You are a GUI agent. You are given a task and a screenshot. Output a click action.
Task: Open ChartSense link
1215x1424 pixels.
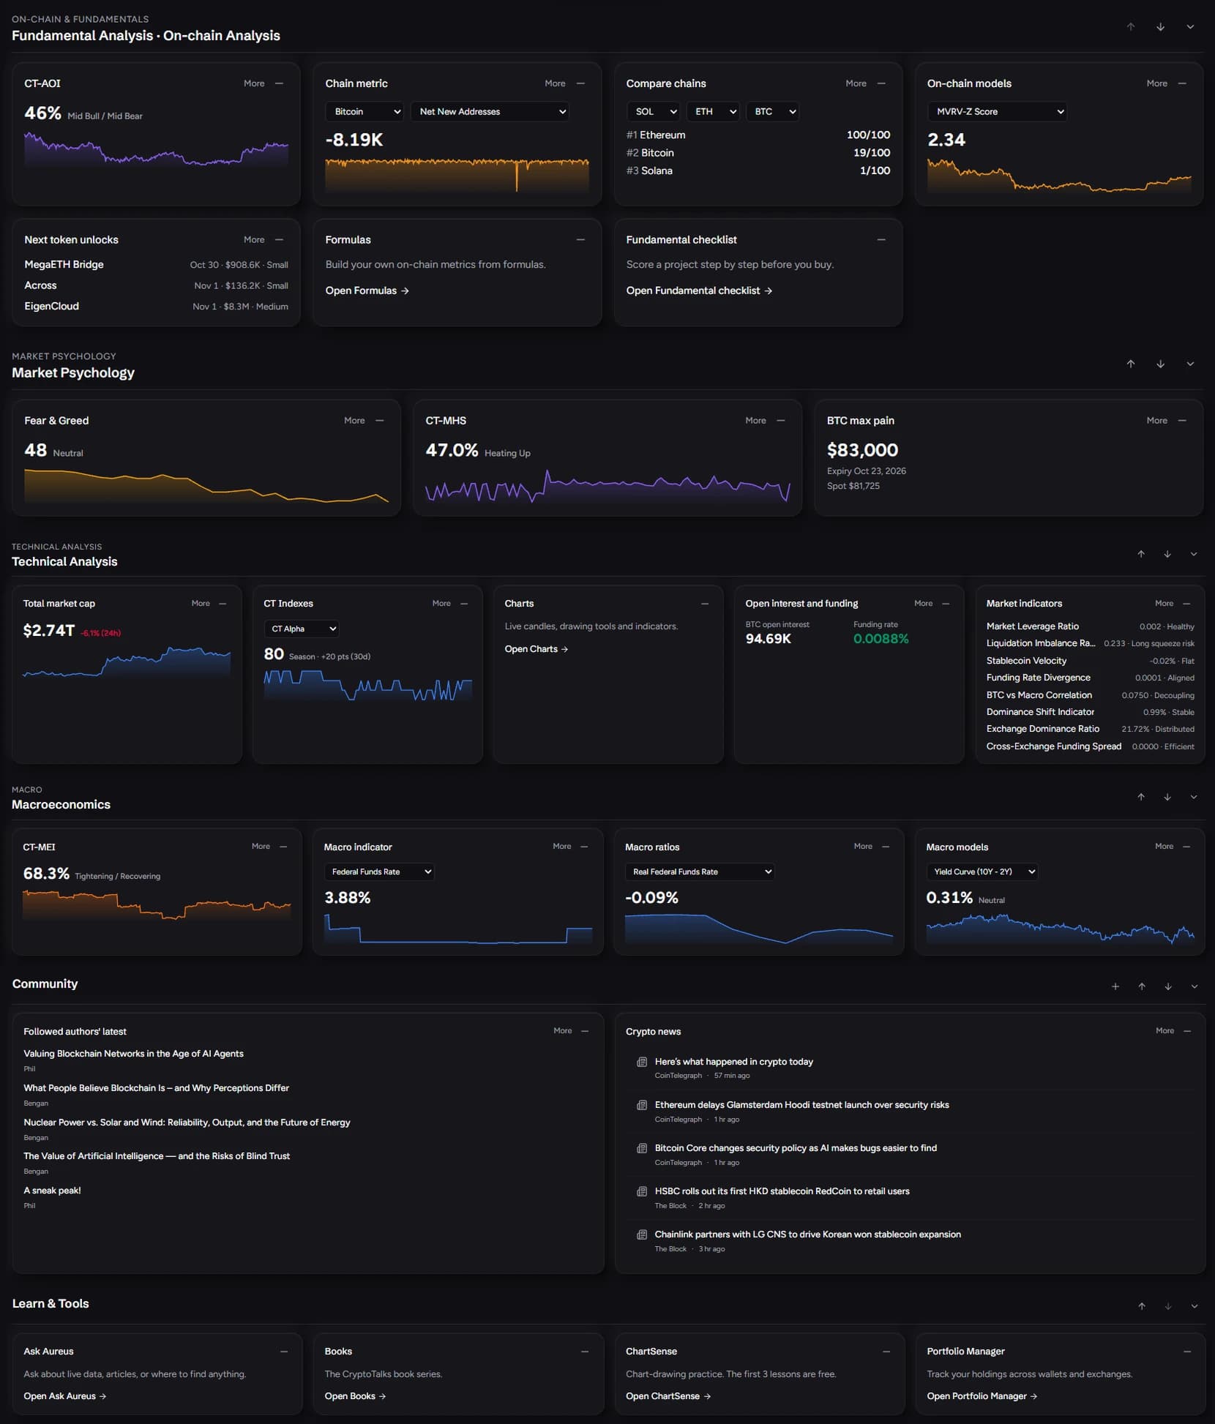click(668, 1396)
